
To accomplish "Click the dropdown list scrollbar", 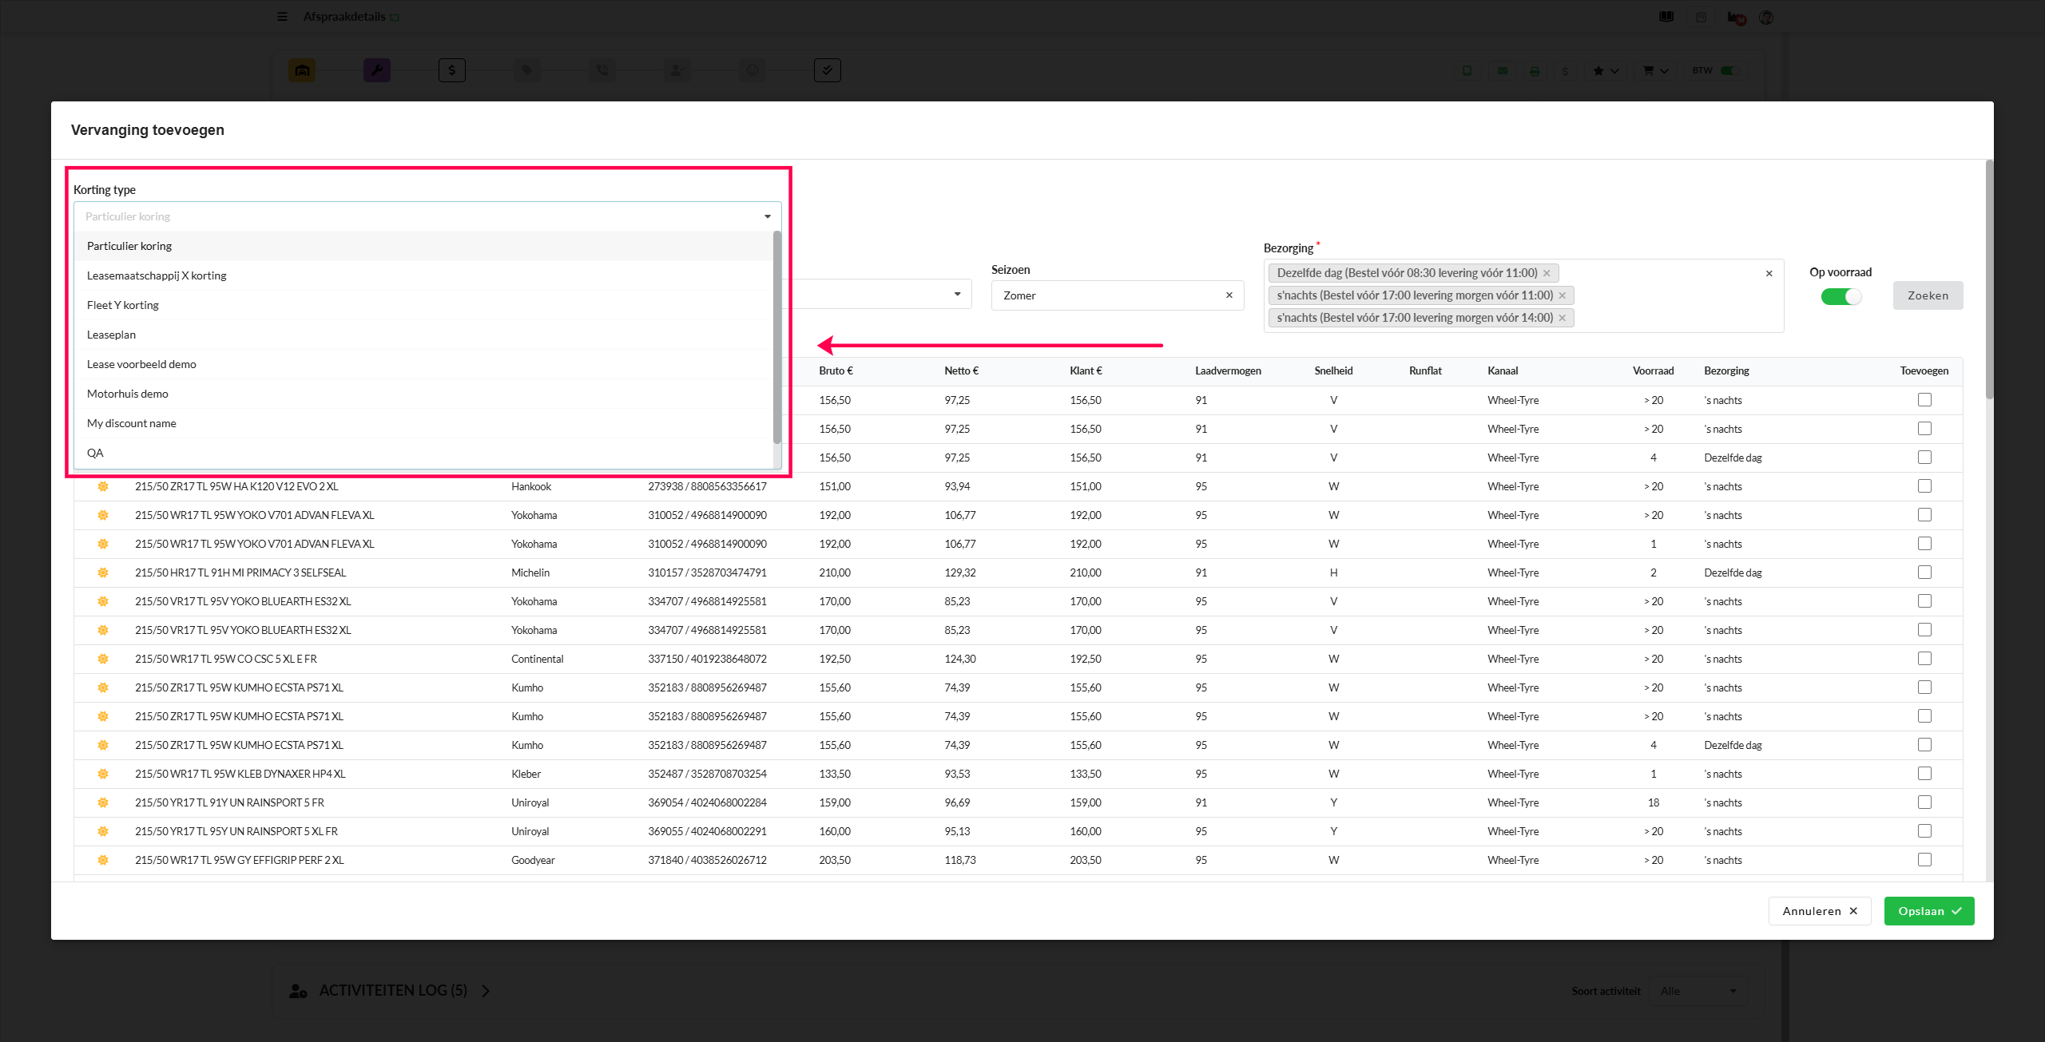I will tap(777, 336).
